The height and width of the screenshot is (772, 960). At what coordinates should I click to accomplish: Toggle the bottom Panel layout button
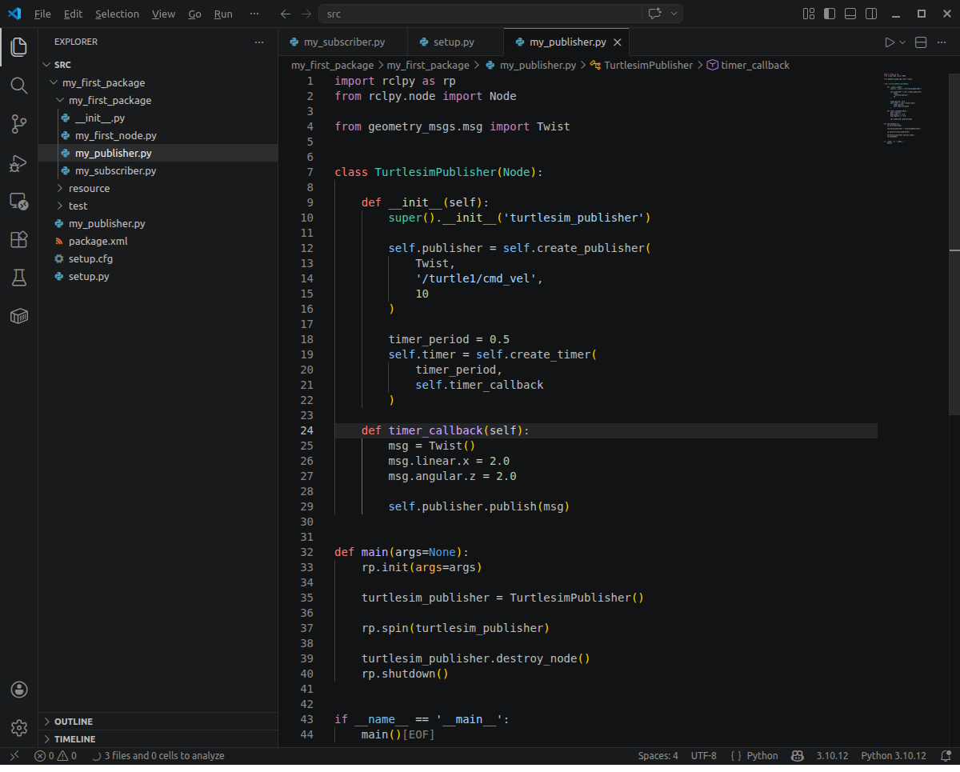point(850,14)
